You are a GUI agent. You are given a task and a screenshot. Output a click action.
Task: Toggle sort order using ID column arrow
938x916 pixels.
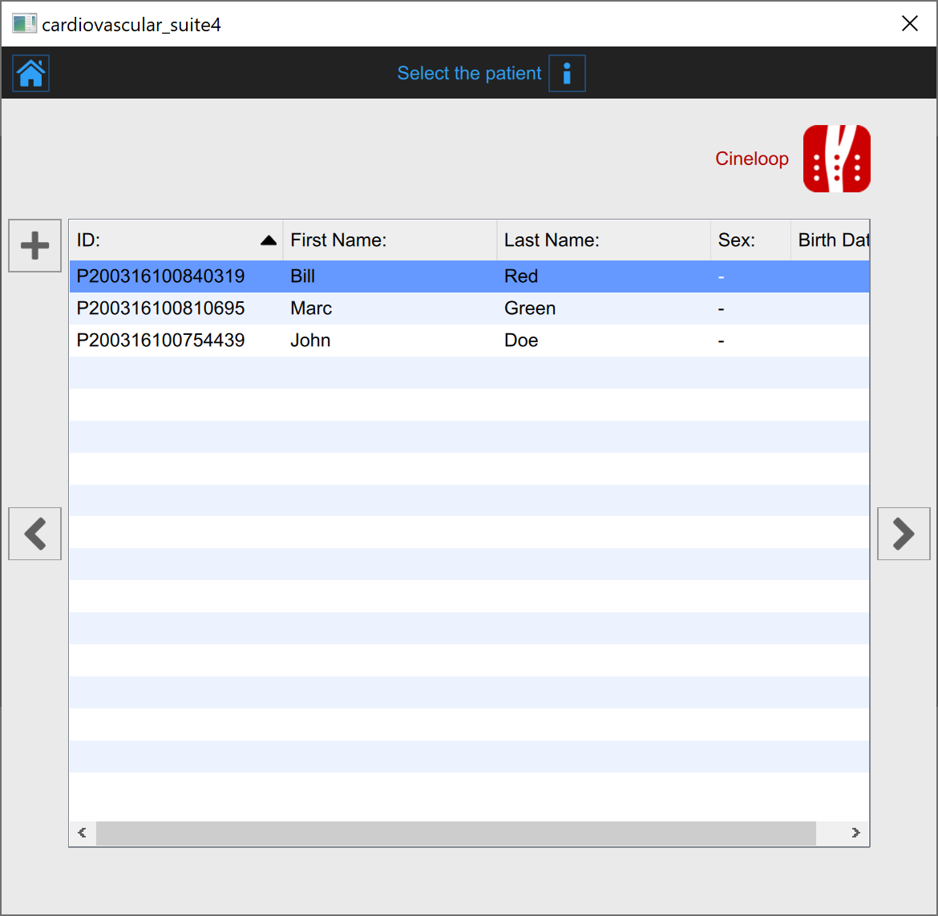click(269, 240)
